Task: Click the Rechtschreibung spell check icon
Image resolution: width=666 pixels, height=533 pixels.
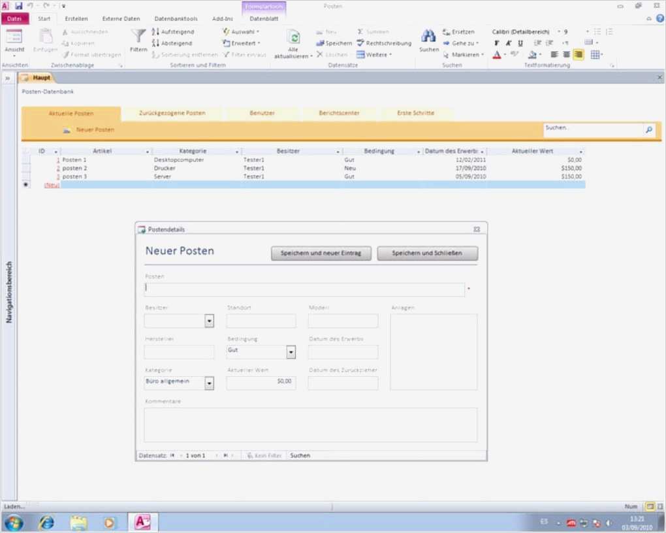Action: tap(360, 43)
